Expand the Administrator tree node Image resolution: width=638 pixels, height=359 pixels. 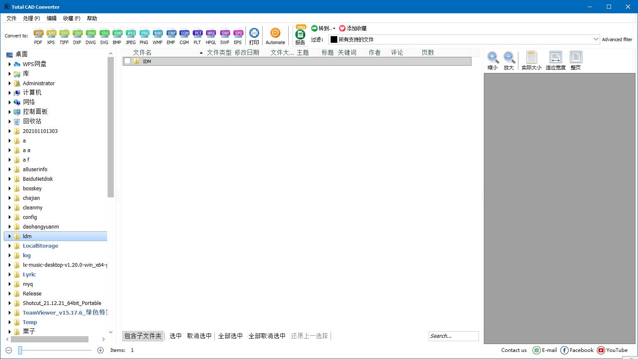coord(10,83)
